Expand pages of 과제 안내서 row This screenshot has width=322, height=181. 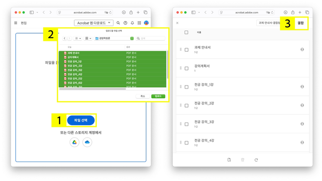(x=302, y=49)
